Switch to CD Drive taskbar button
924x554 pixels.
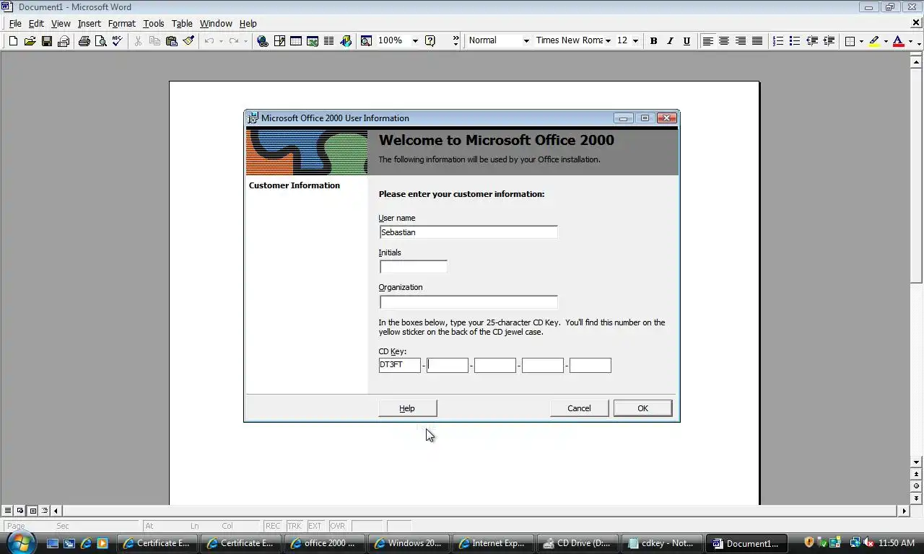[577, 543]
